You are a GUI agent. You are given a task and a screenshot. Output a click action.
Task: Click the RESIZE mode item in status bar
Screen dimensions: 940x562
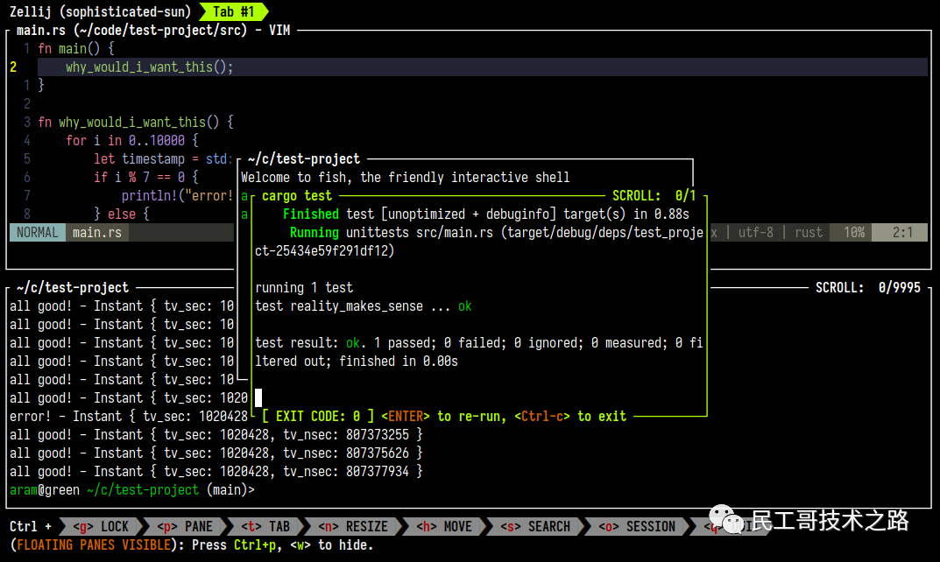tap(353, 526)
